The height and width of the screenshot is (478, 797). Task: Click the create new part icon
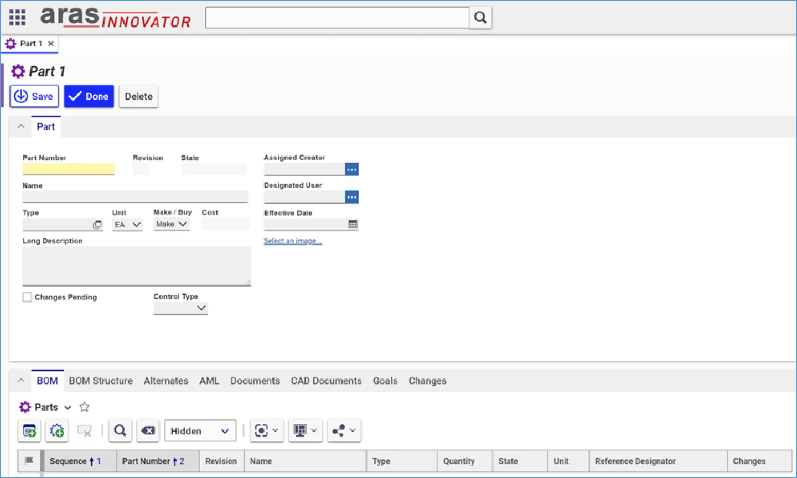[x=57, y=430]
